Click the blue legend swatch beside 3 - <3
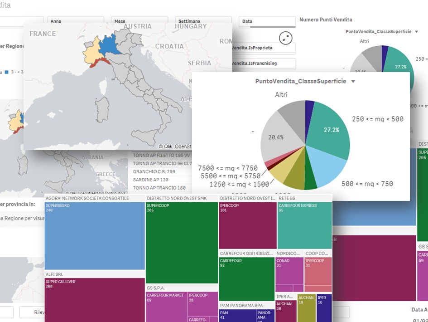This screenshot has height=322, width=428. (x=6, y=72)
